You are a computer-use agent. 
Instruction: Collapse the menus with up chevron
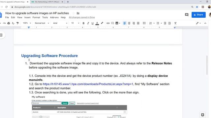205,23
